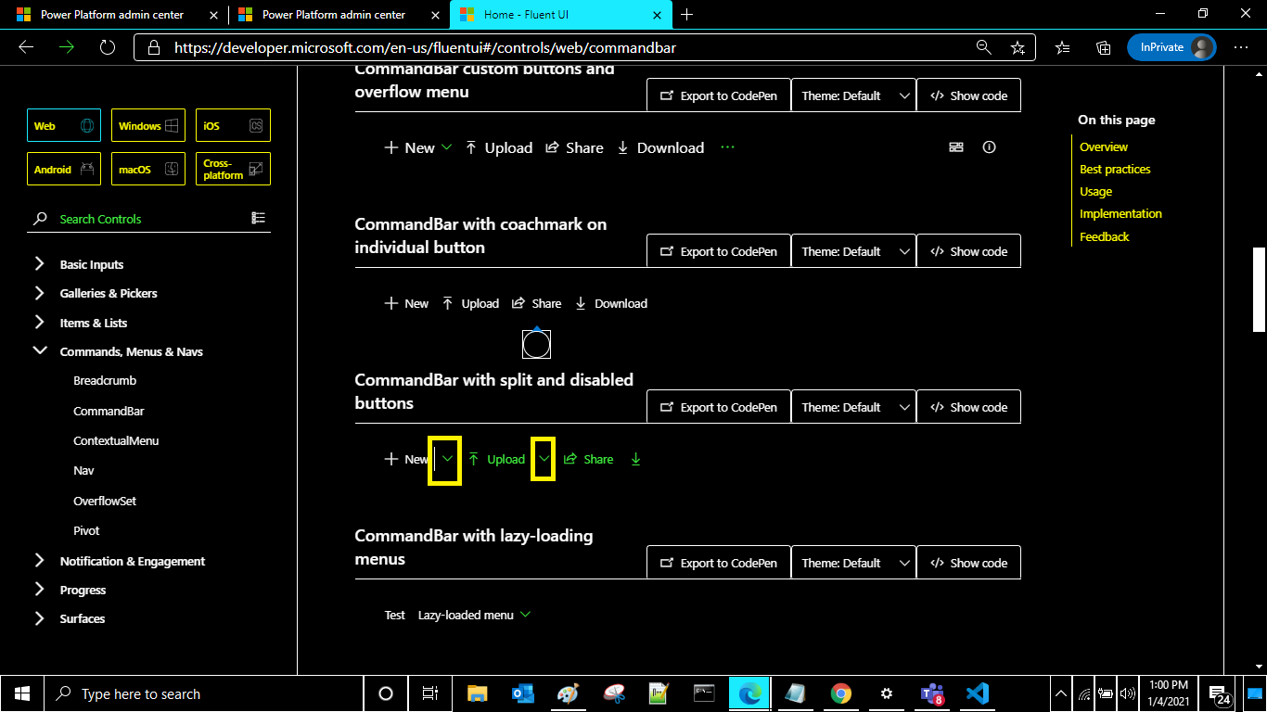Select Pivot in the sidebar navigation
The height and width of the screenshot is (712, 1267).
pos(86,530)
